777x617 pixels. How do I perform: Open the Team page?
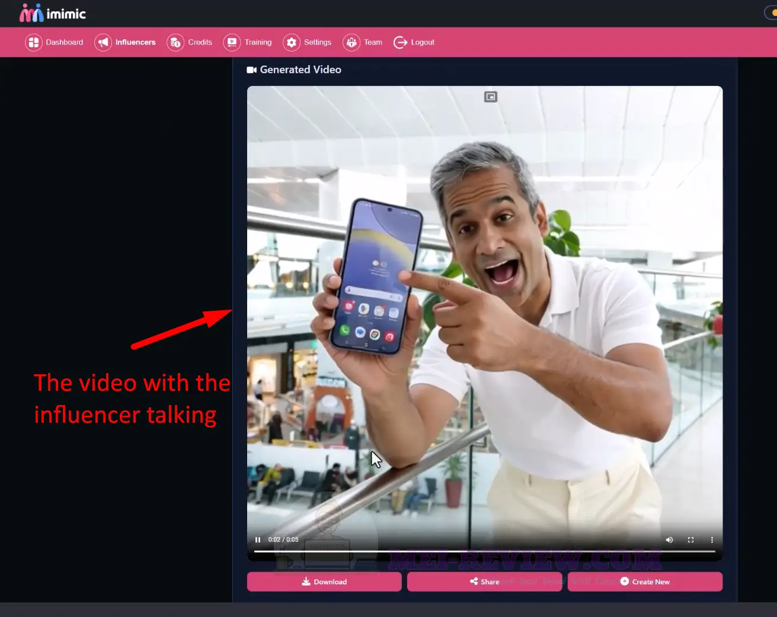pos(363,42)
